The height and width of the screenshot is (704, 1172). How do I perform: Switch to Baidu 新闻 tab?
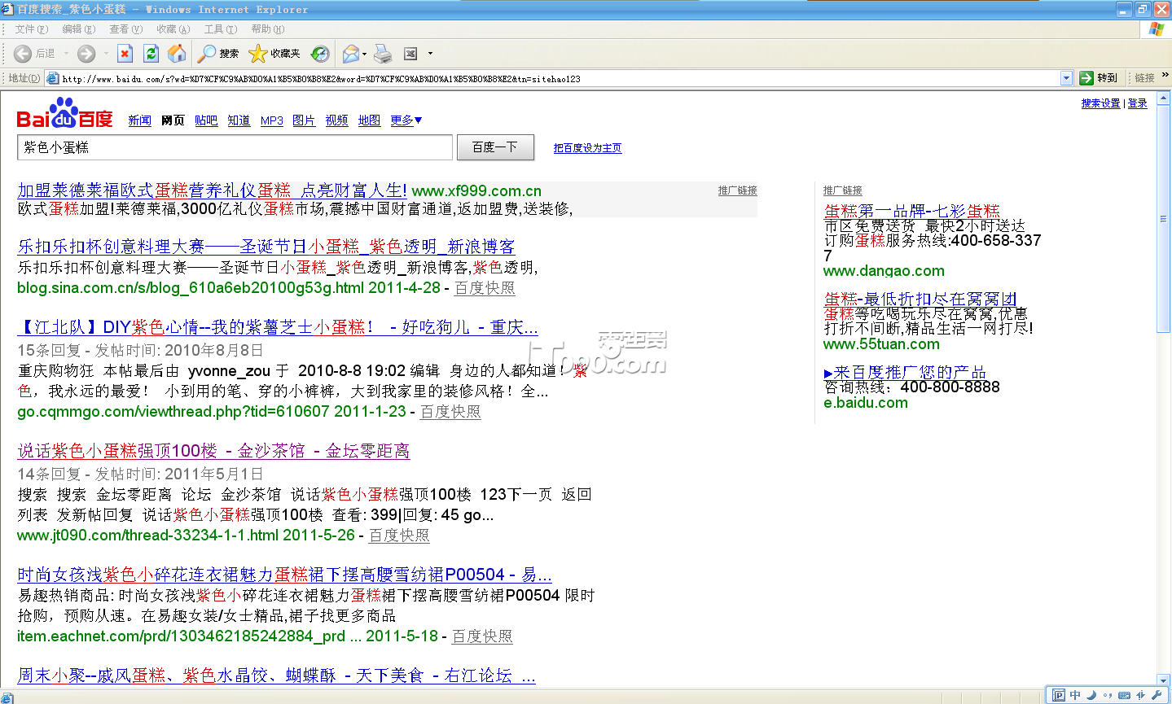click(140, 120)
